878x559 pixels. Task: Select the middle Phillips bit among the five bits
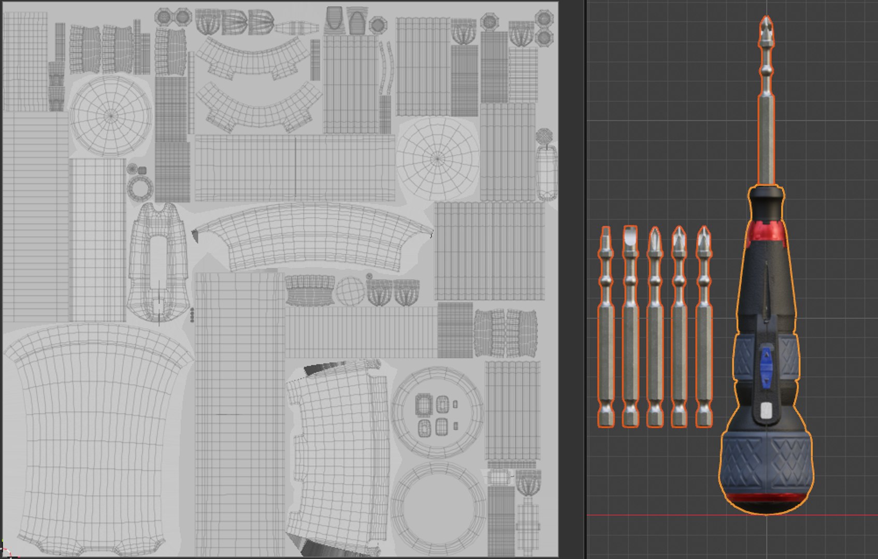pyautogui.click(x=655, y=327)
